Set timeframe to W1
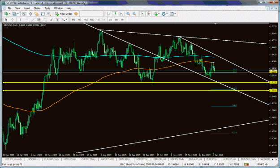The image size is (280, 168). [116, 20]
